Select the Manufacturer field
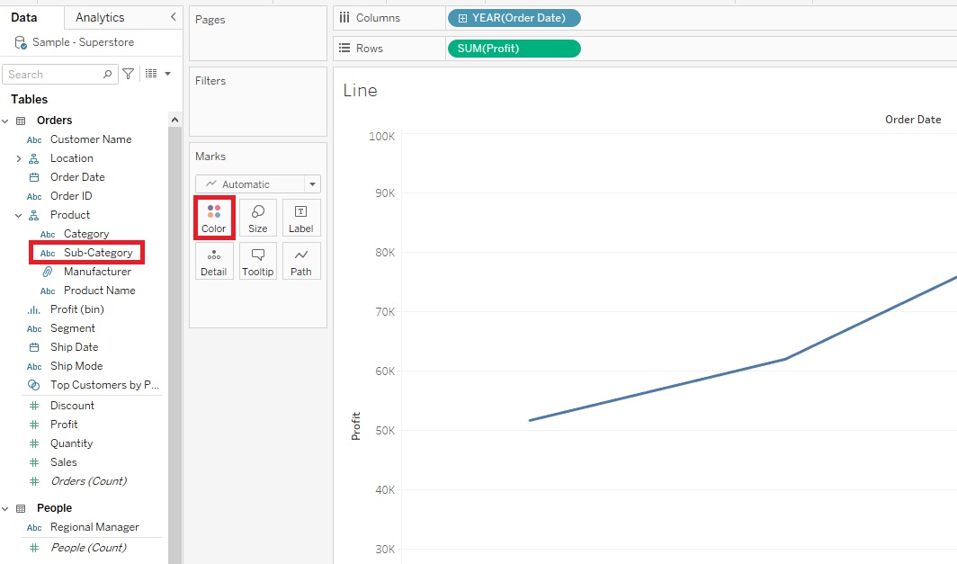This screenshot has width=957, height=564. coord(97,272)
